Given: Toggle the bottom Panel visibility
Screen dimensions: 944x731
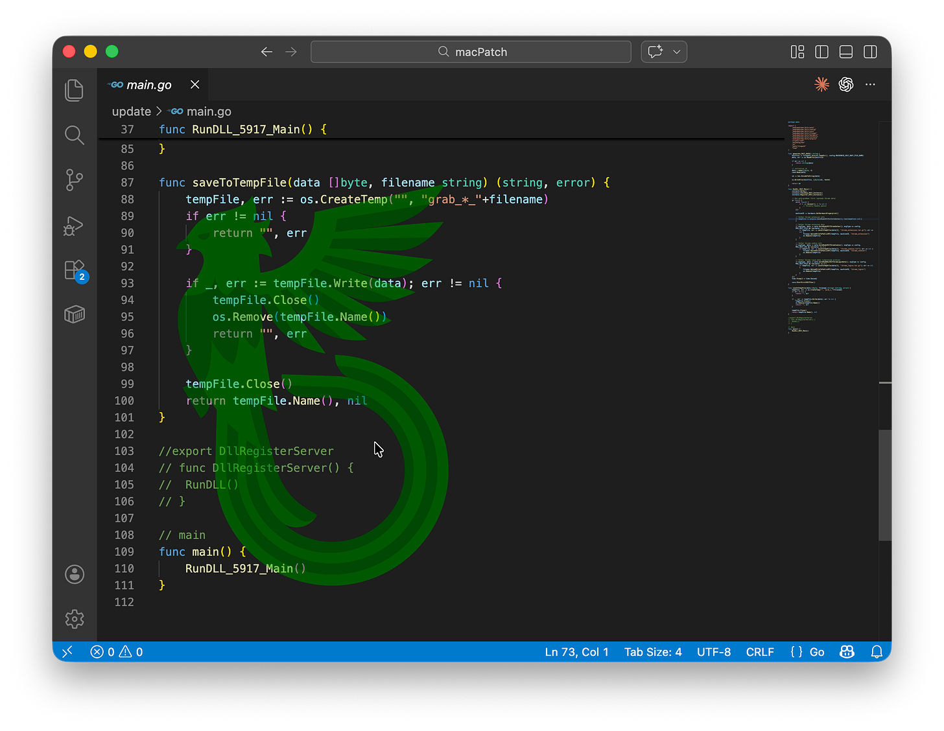Looking at the screenshot, I should tap(845, 52).
